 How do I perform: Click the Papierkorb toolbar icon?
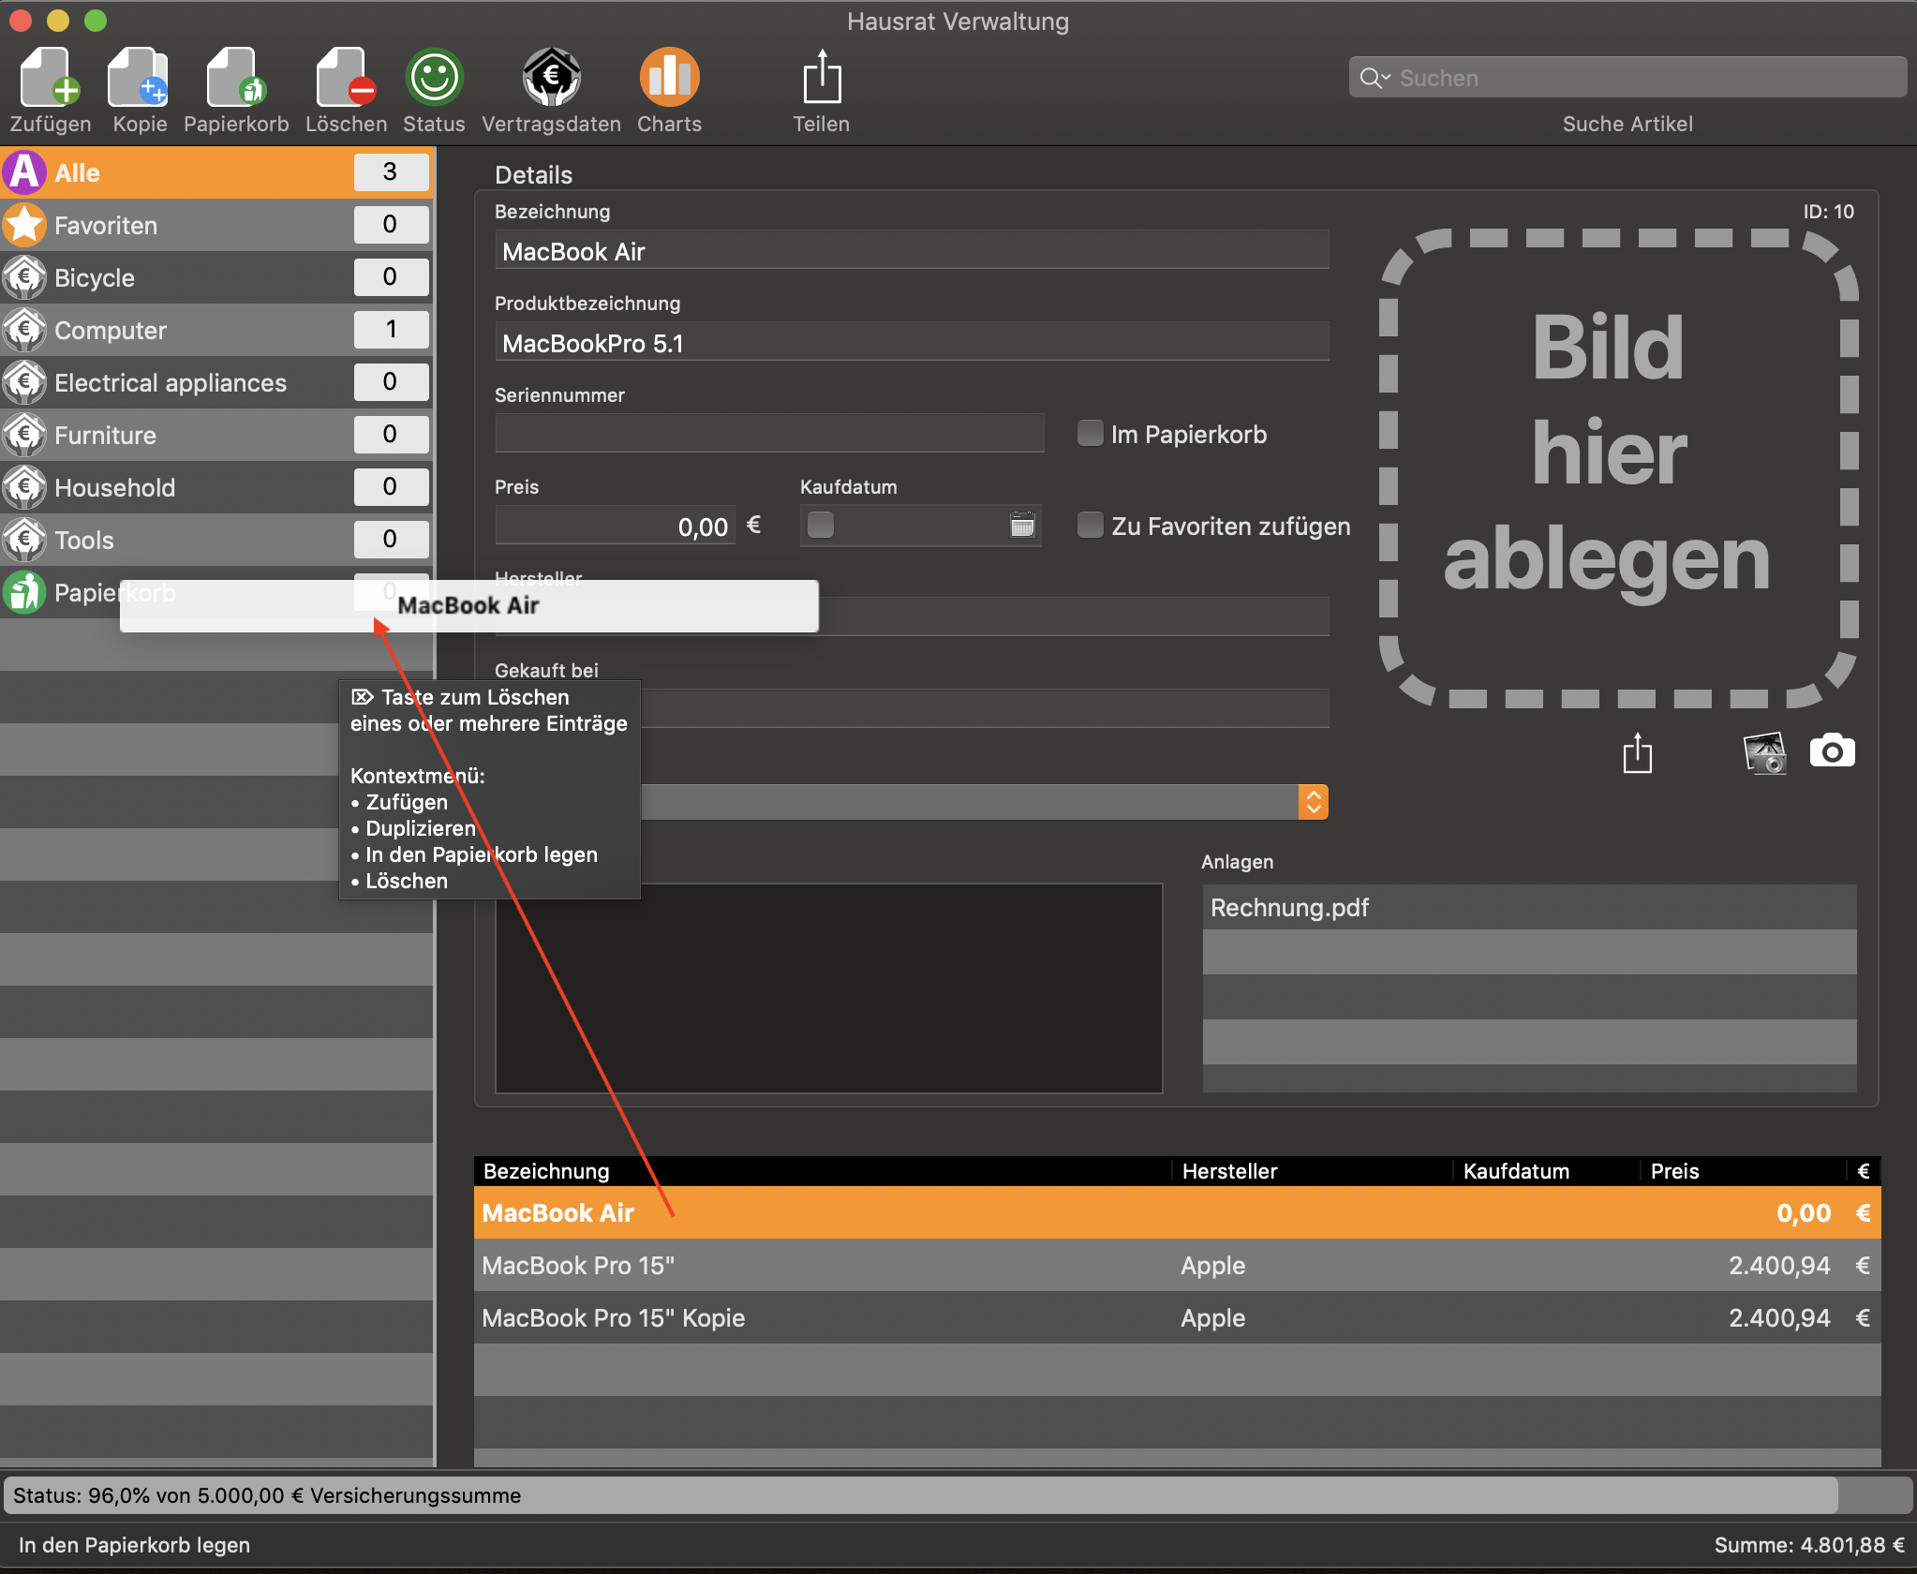tap(236, 77)
